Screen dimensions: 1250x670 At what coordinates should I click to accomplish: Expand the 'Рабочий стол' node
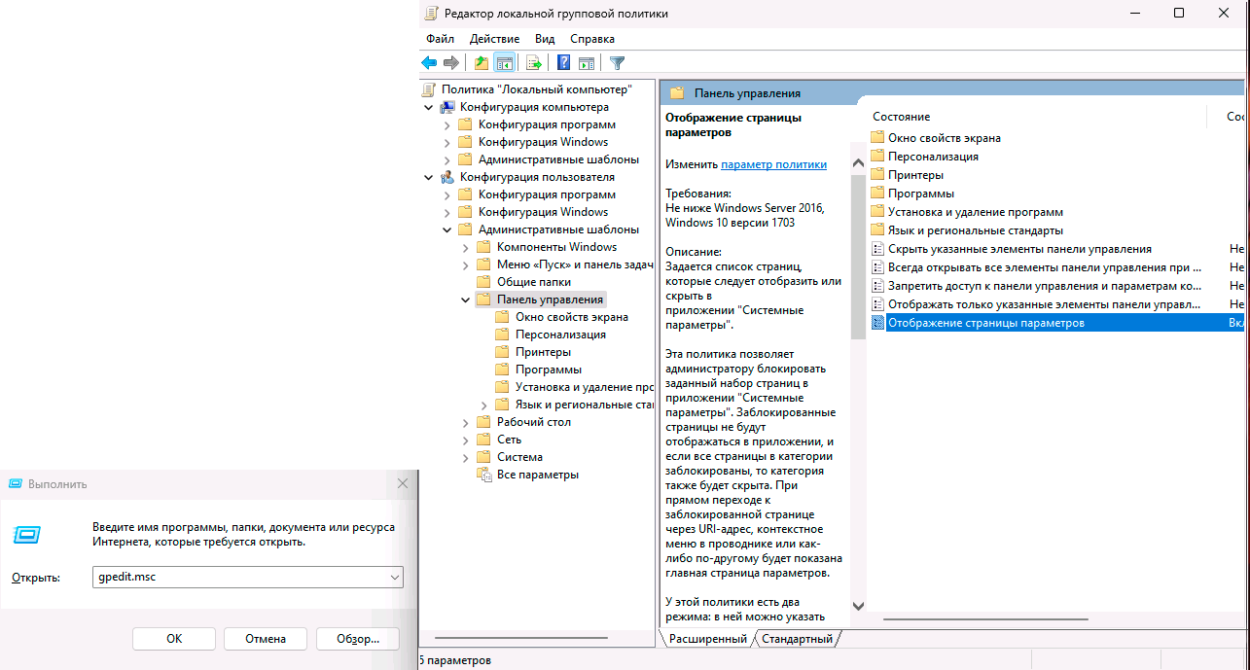(x=466, y=422)
